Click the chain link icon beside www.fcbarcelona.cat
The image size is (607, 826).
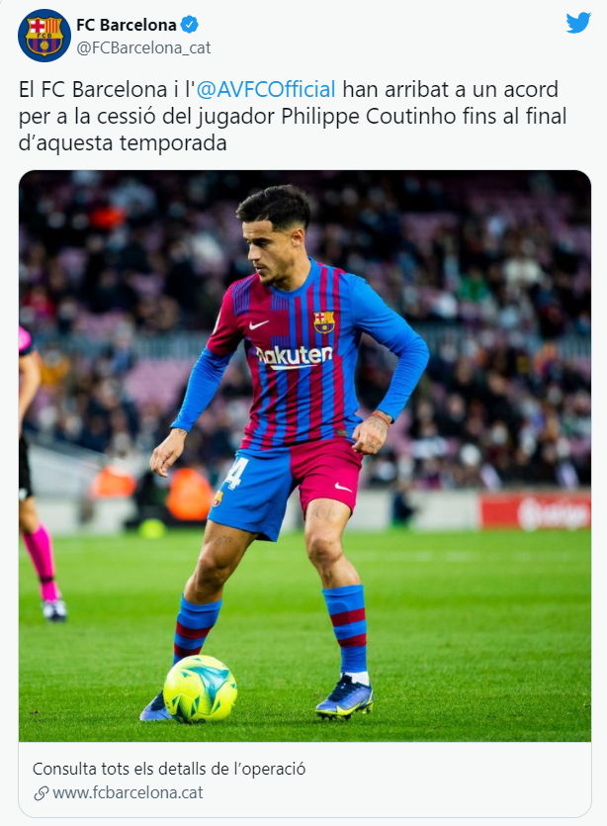(x=42, y=792)
